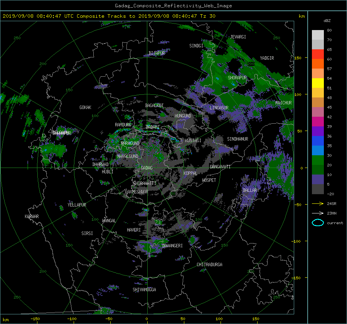Click the -100 tick on bottom axis
This screenshot has width=347, height=324.
coord(72,319)
